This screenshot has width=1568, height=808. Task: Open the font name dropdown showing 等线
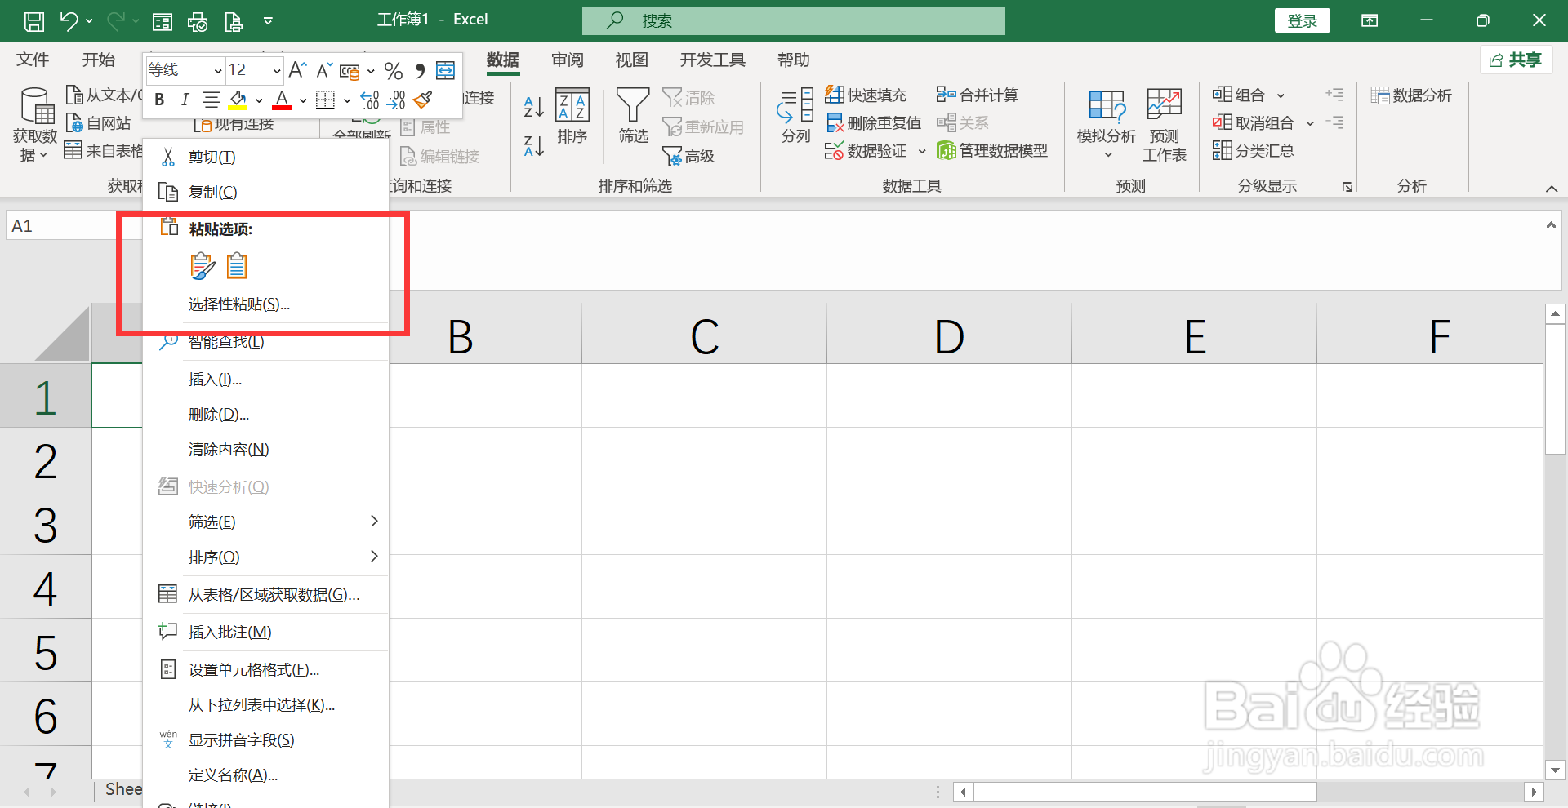pos(218,71)
